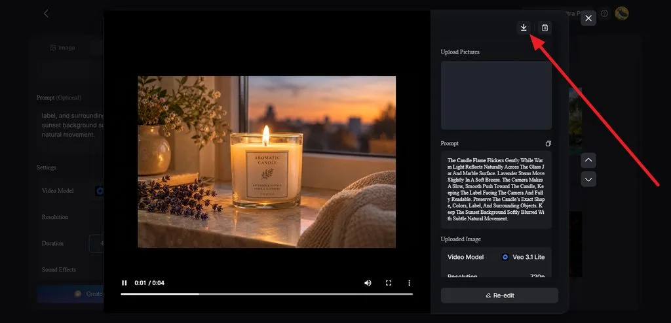The width and height of the screenshot is (671, 323).
Task: Click the background 'Duration' label
Action: click(x=52, y=243)
